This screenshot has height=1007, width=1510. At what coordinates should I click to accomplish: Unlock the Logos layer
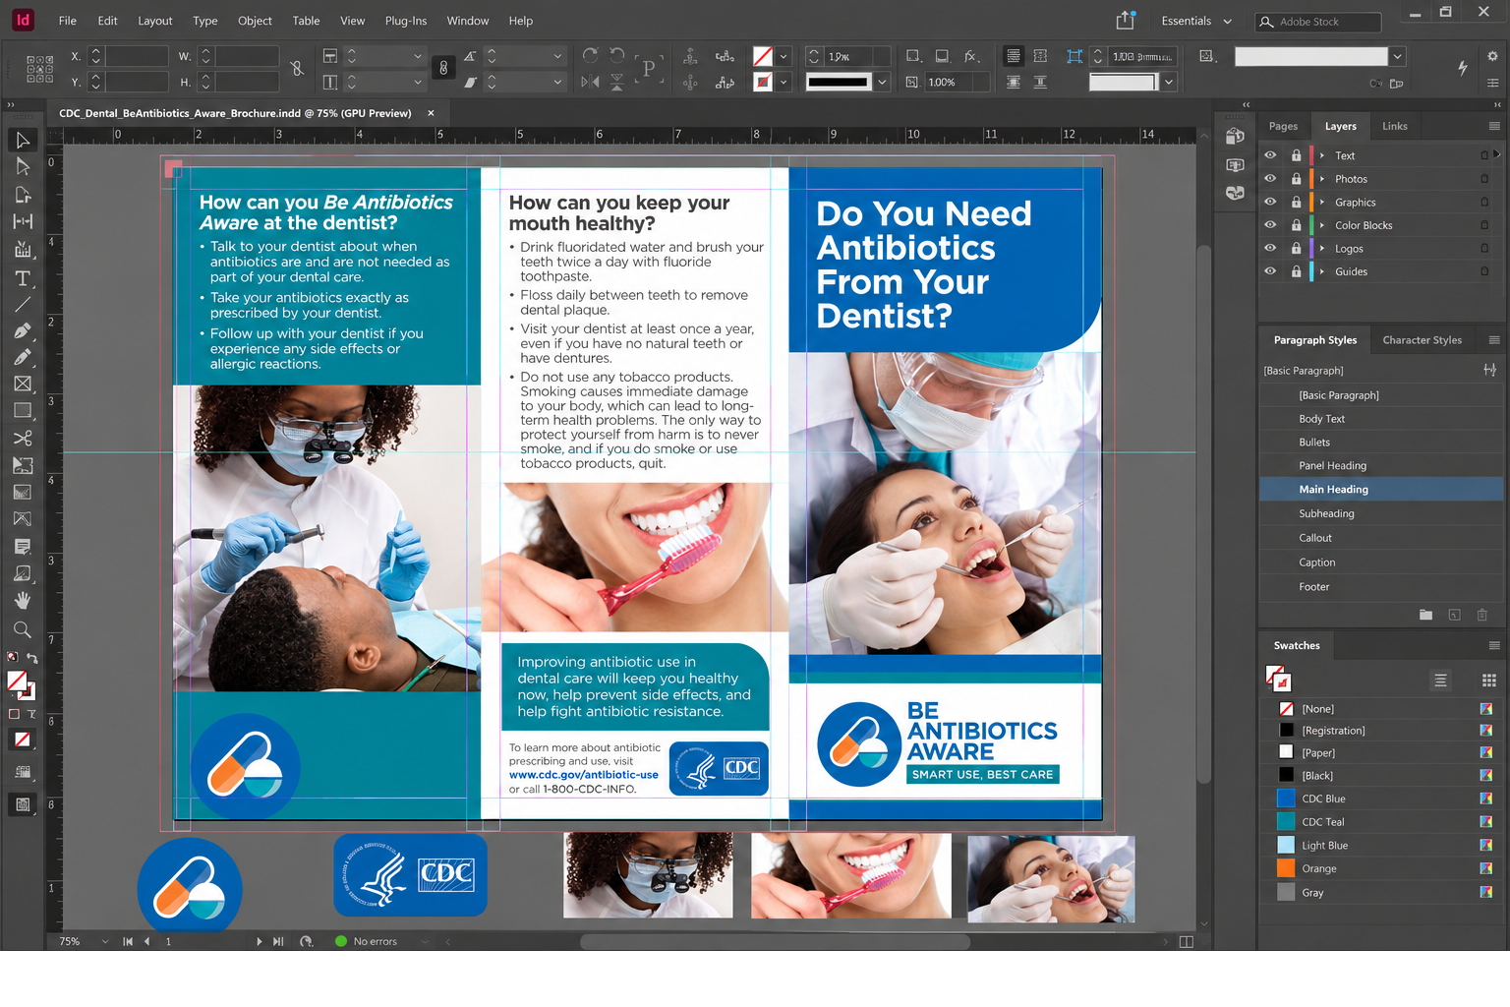point(1297,248)
